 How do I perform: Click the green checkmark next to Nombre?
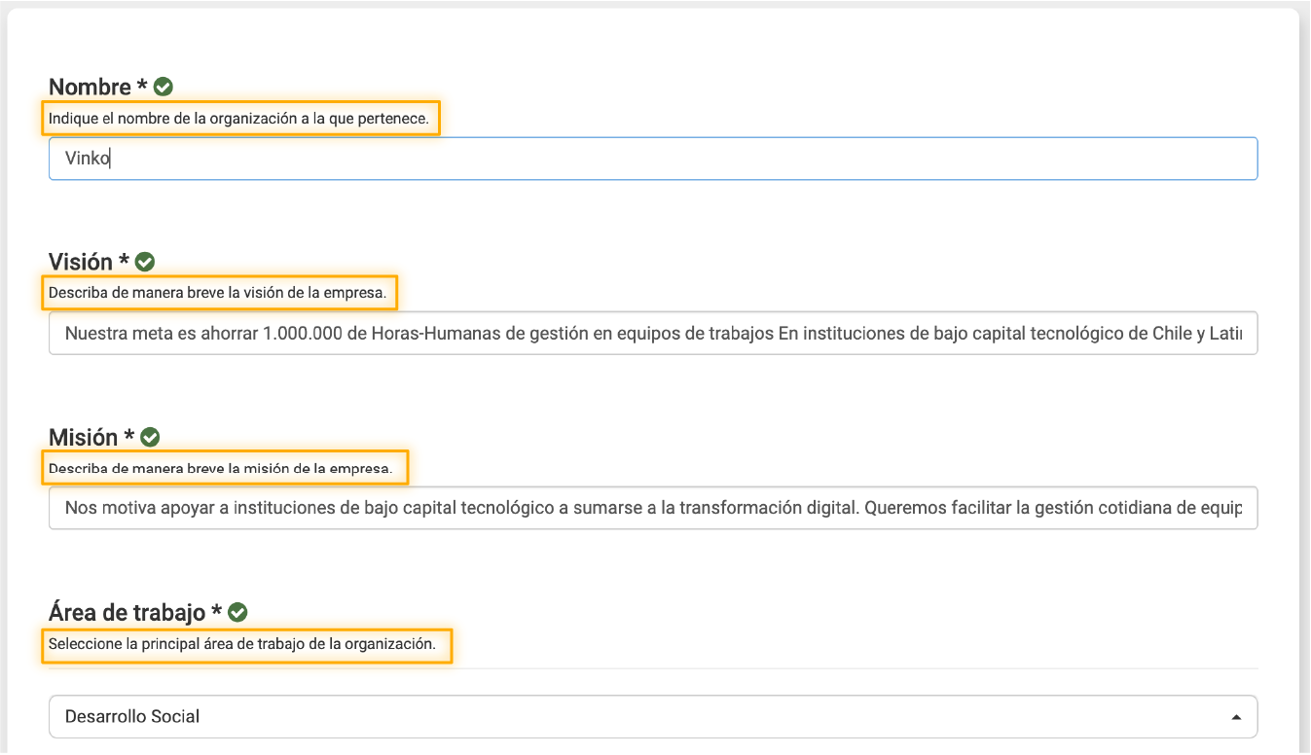coord(164,87)
